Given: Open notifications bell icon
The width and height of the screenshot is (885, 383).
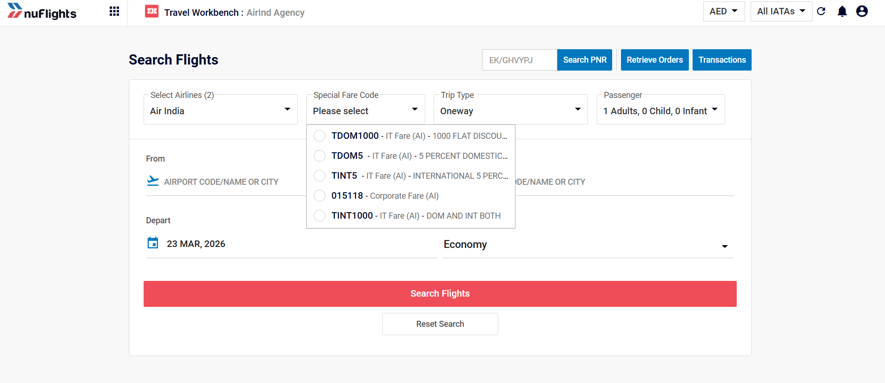Looking at the screenshot, I should point(842,11).
